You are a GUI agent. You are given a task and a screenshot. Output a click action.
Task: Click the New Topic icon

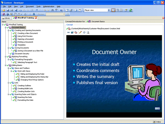(x=12, y=14)
